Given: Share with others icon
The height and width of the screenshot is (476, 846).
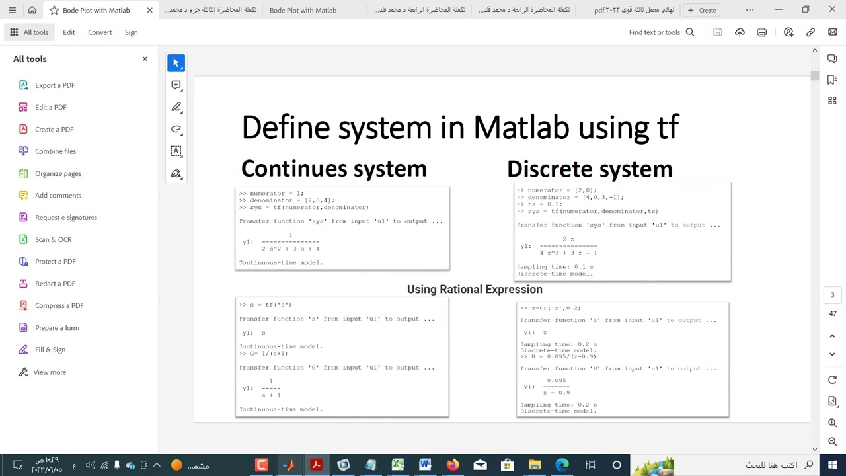Looking at the screenshot, I should [x=788, y=32].
